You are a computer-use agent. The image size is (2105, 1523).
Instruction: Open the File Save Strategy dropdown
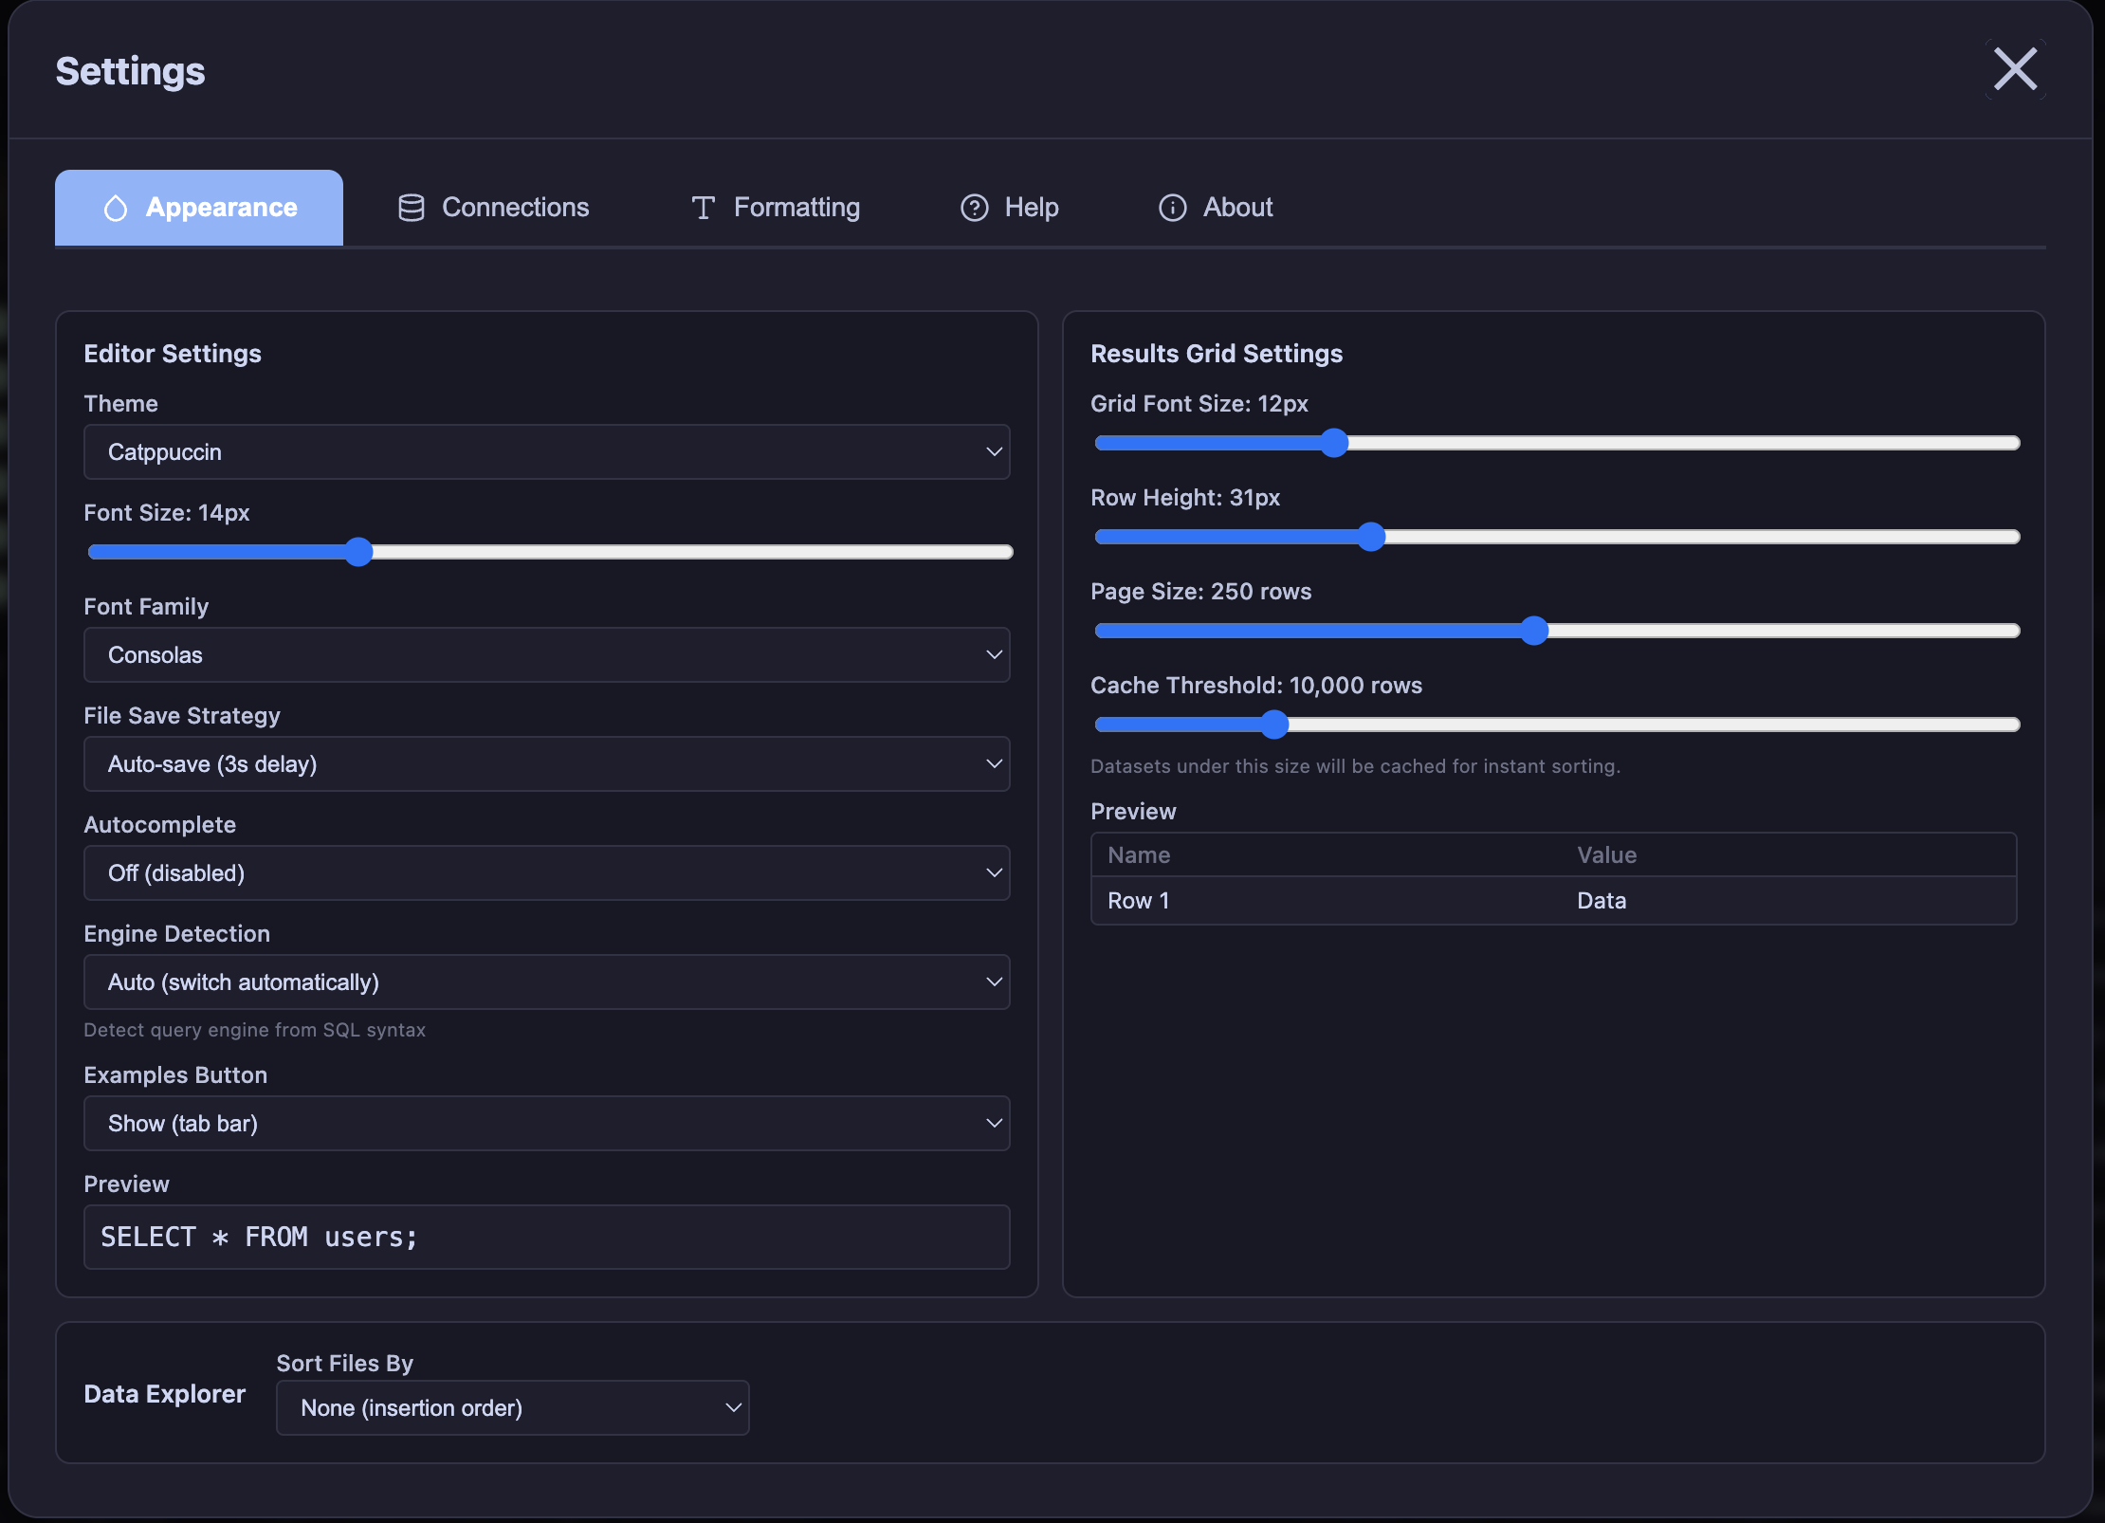click(x=546, y=764)
